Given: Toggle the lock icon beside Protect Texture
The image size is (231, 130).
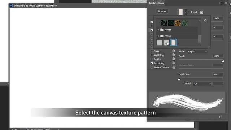Looking at the screenshot, I should (174, 67).
